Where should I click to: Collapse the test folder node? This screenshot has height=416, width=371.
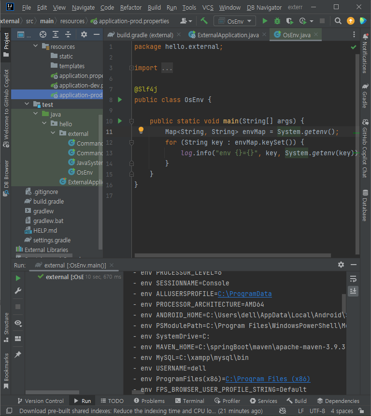click(27, 104)
